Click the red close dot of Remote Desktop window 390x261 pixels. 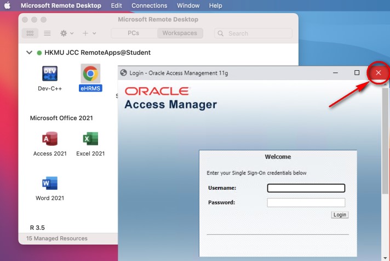point(25,19)
